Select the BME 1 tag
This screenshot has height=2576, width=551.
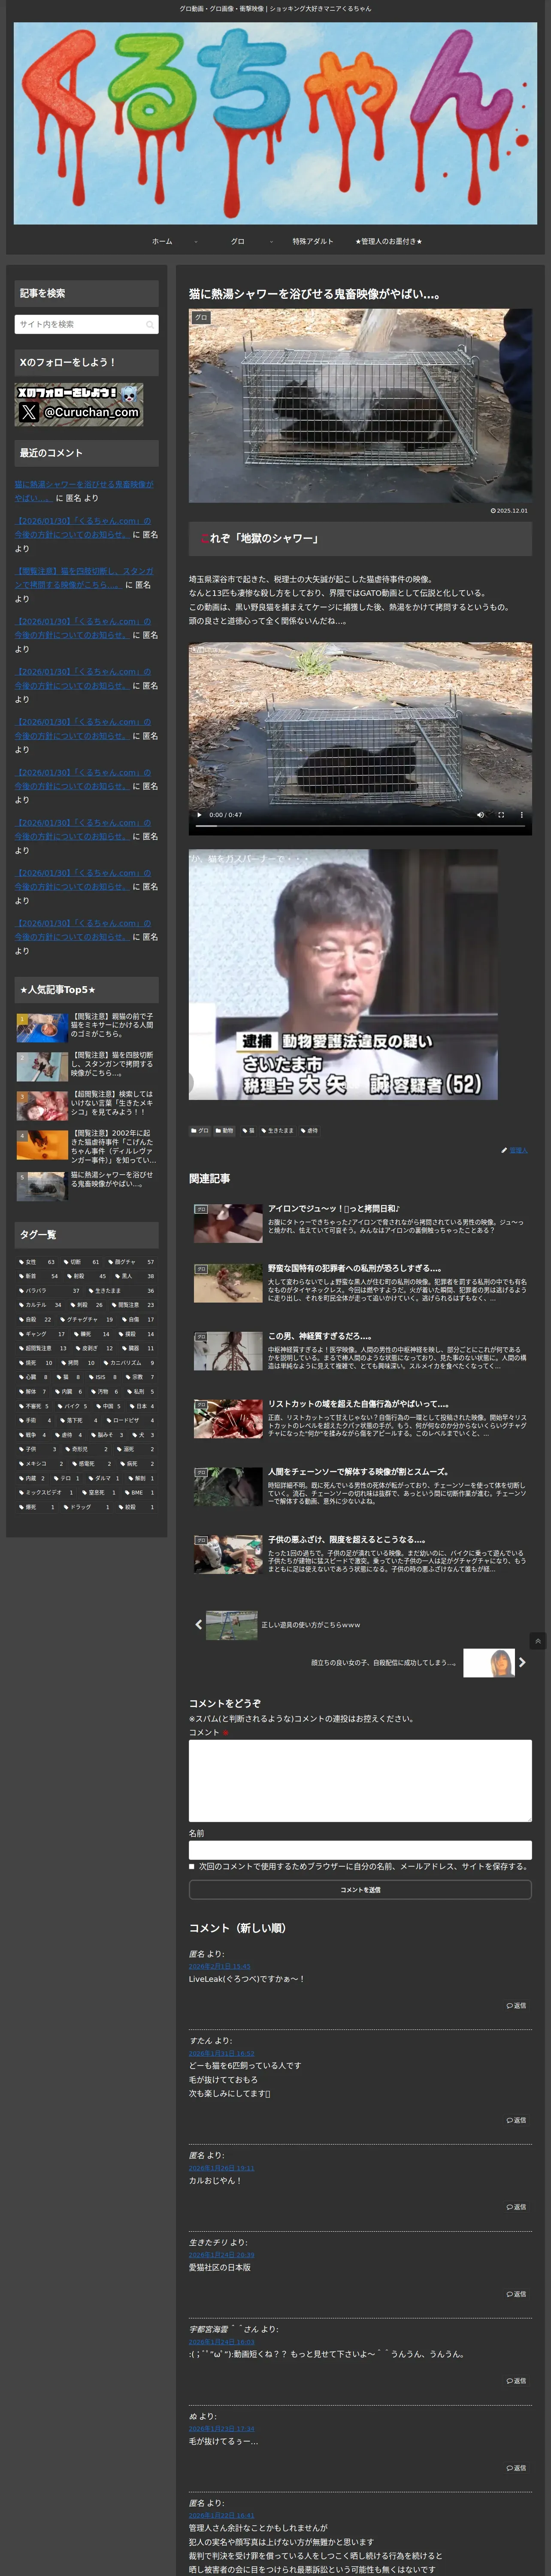click(x=140, y=1493)
